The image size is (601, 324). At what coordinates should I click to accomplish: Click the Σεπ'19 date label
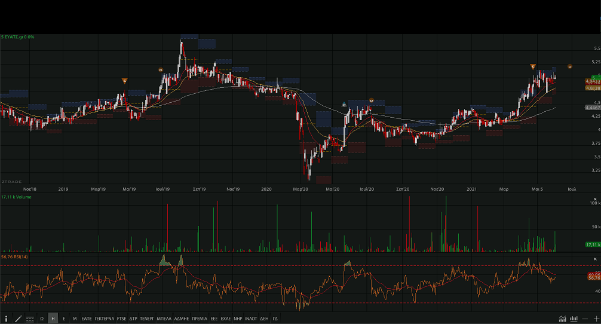pos(199,189)
